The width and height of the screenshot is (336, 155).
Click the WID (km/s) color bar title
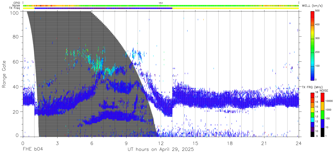[312, 5]
